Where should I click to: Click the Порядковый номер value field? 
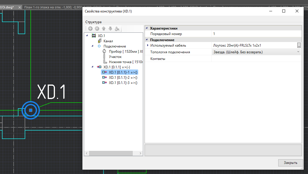click(x=254, y=34)
